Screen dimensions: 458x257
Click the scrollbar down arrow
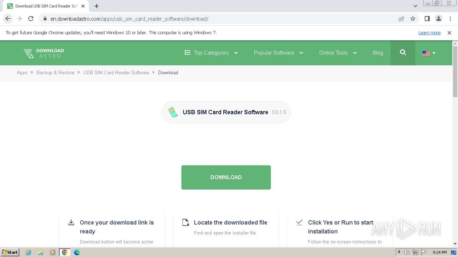tap(455, 244)
